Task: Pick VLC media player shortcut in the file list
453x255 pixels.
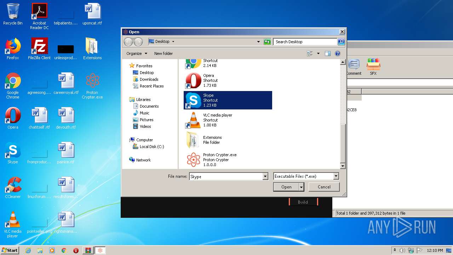Action: (228, 120)
